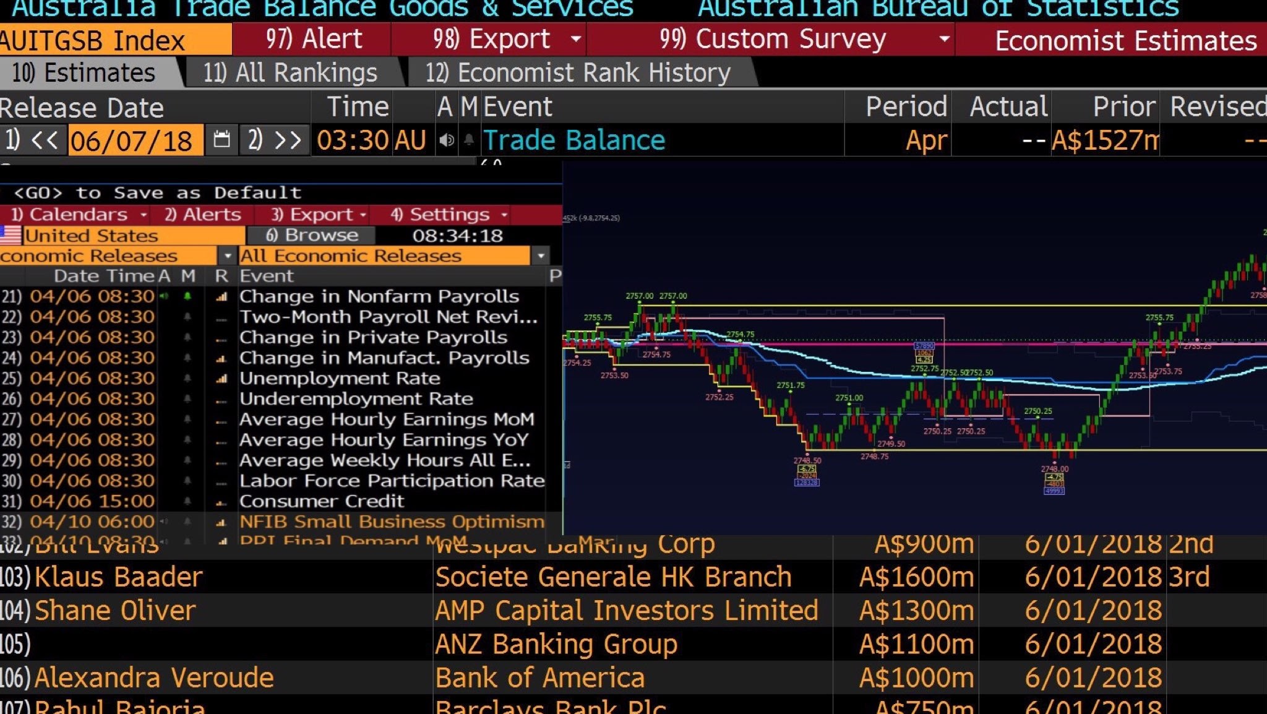
Task: Click the 97) Alert button
Action: click(313, 39)
